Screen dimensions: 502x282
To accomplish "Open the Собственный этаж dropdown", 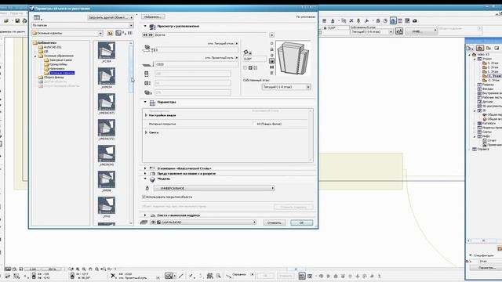I will point(286,87).
